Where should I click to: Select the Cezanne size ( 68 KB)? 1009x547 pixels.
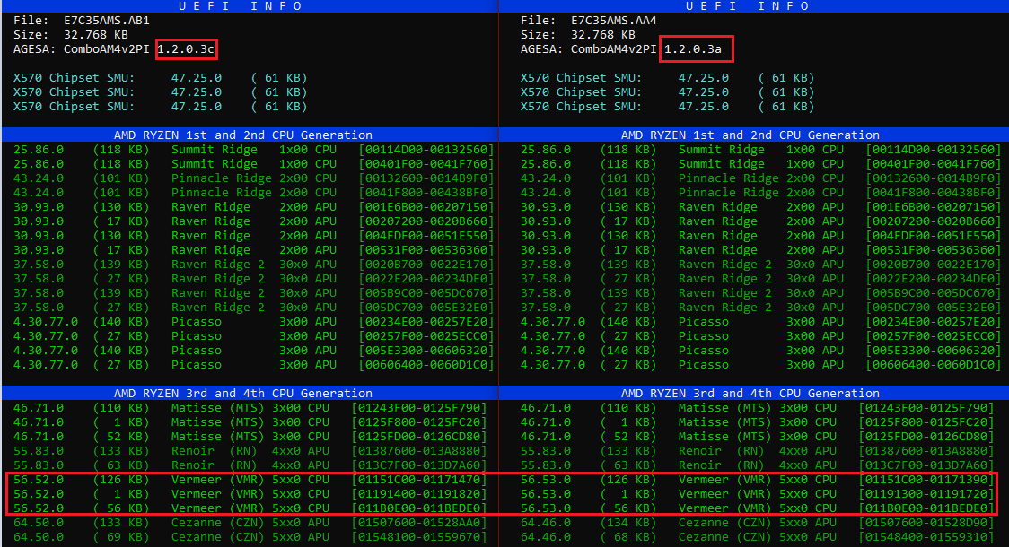tap(628, 537)
